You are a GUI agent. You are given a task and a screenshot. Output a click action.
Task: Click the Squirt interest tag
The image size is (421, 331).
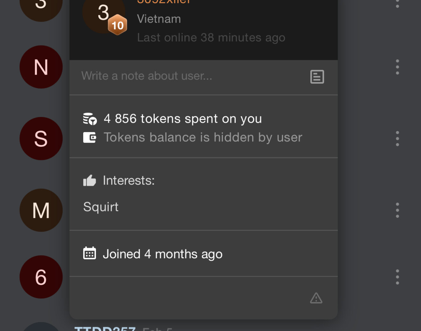pyautogui.click(x=101, y=207)
